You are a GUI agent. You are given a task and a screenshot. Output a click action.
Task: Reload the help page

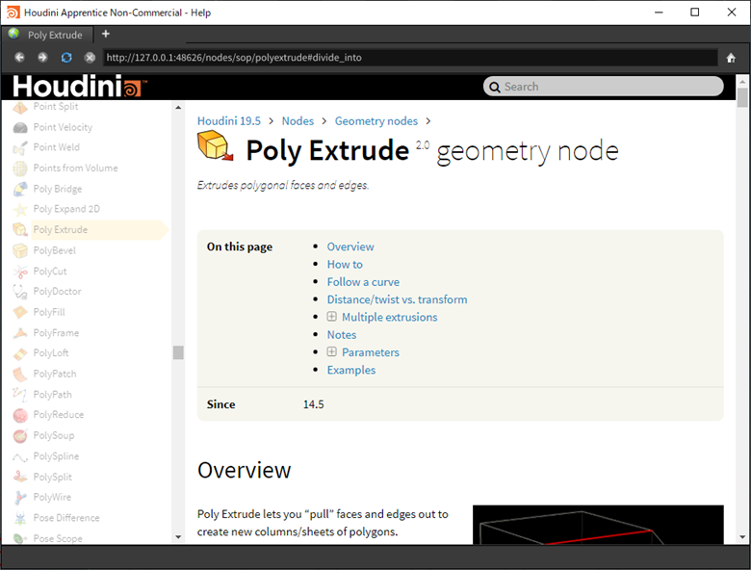[66, 58]
